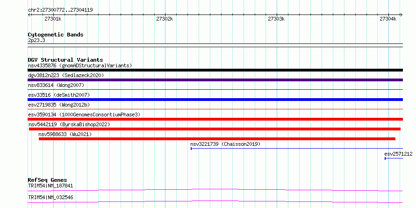Open TRIM54|NM_032546 transcript label
The image size is (416, 208).
click(x=50, y=197)
